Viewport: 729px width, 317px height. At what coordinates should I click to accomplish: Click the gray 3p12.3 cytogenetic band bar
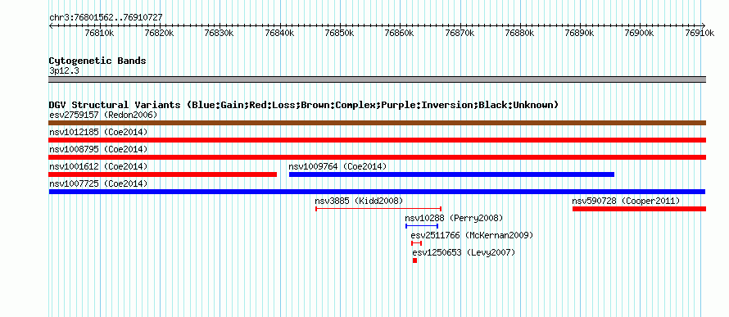(x=377, y=79)
